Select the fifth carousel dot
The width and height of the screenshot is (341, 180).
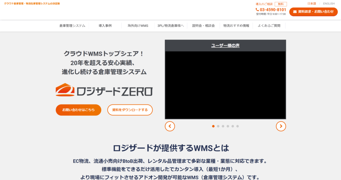[x=233, y=126]
